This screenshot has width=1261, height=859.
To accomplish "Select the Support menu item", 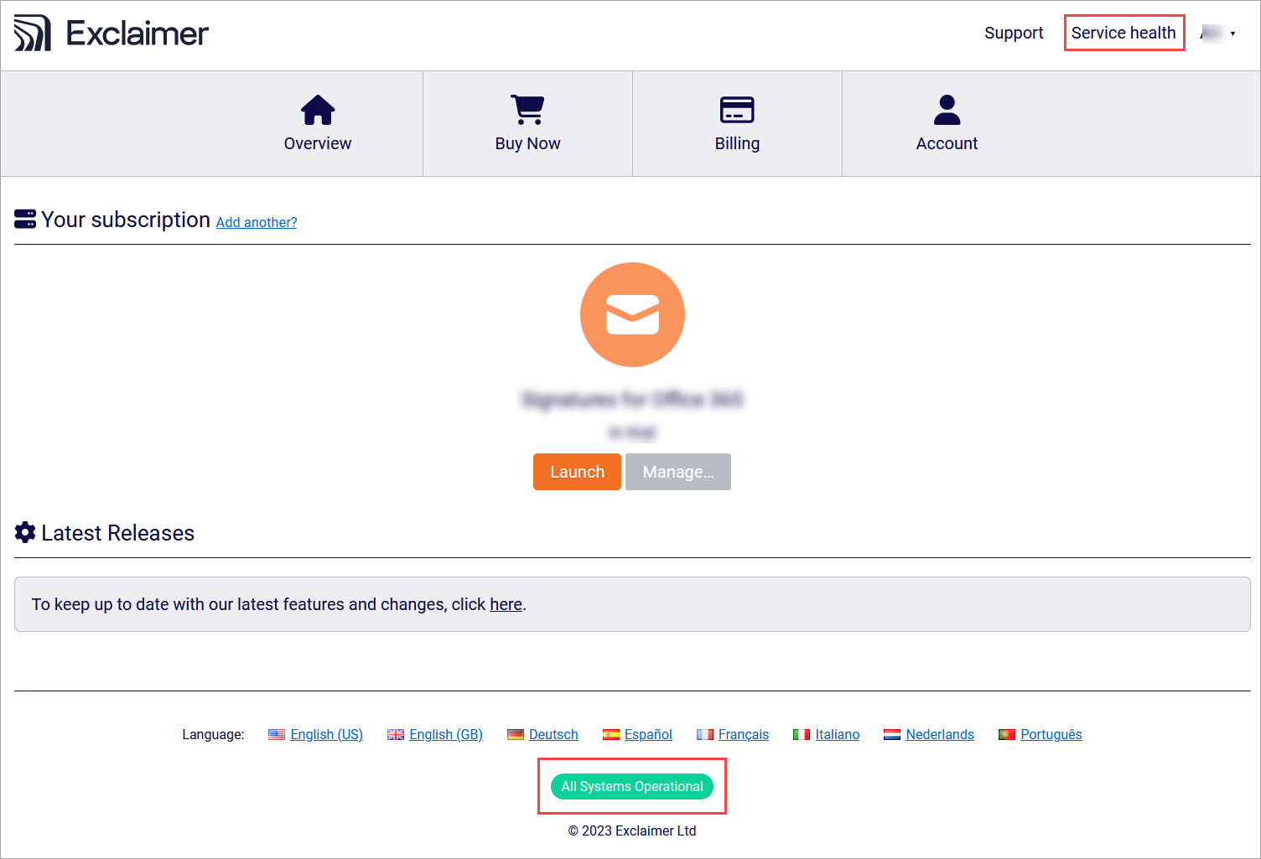I will click(x=1014, y=33).
